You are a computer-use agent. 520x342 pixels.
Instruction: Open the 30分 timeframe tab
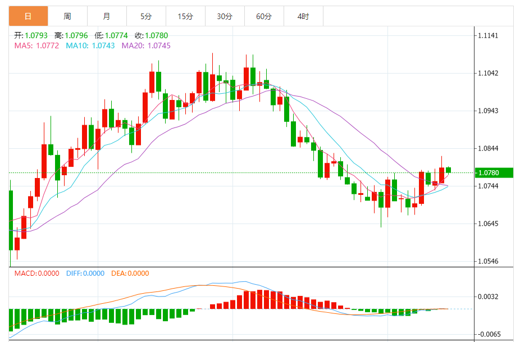pyautogui.click(x=225, y=16)
